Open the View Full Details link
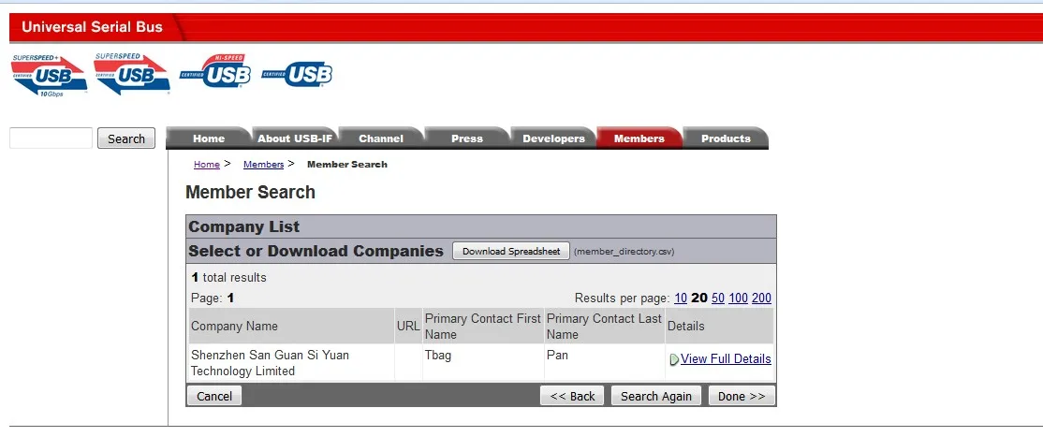Screen dimensions: 1043x437 (726, 359)
